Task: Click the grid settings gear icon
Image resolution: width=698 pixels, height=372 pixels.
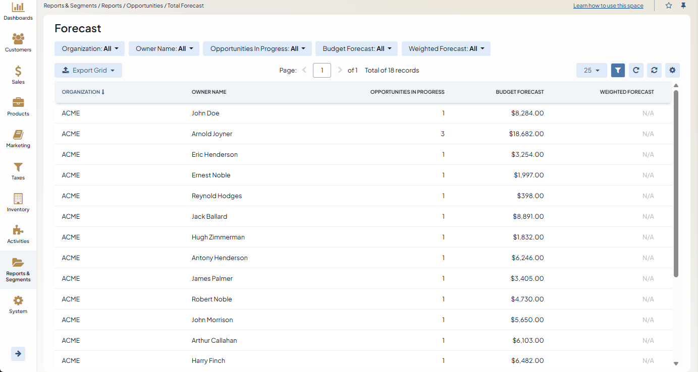Action: (x=672, y=71)
